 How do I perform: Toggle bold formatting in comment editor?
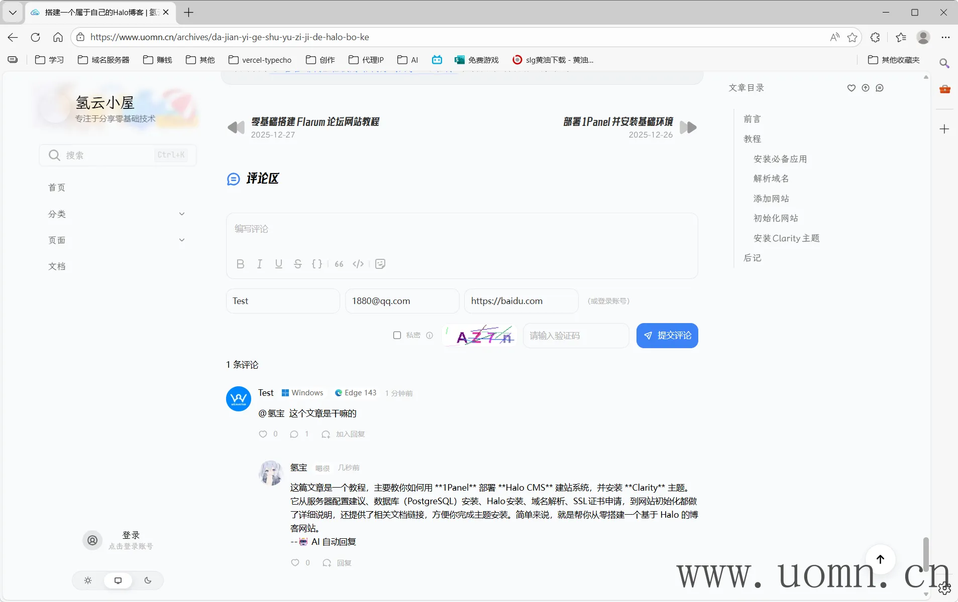pos(240,264)
